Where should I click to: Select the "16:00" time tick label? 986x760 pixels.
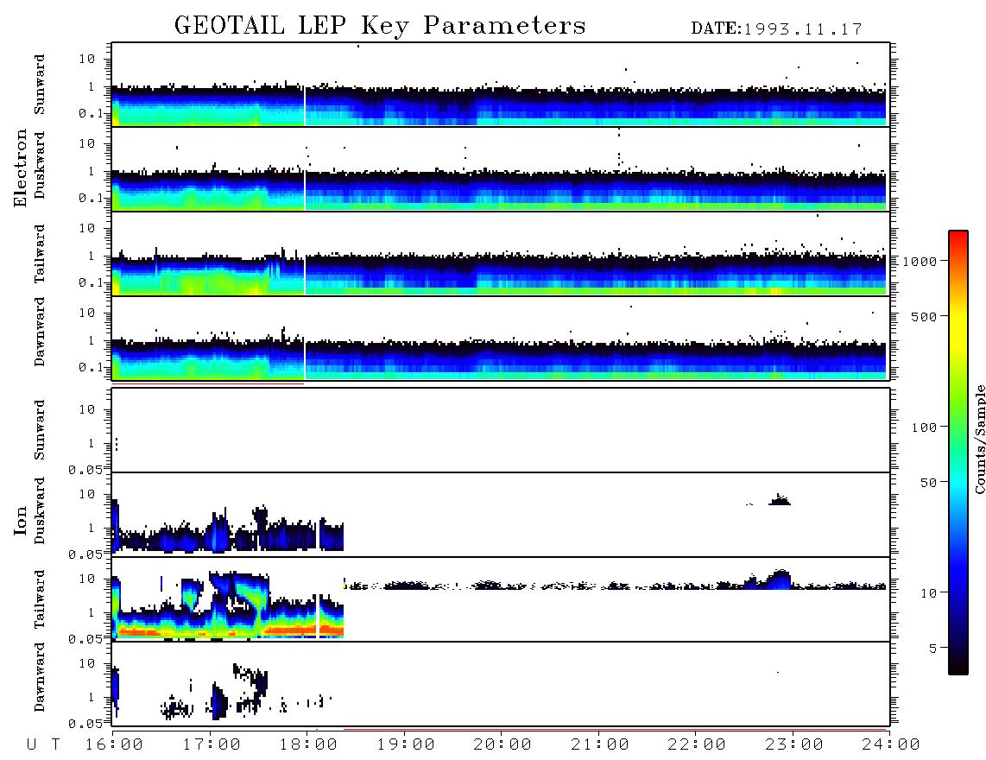pyautogui.click(x=114, y=745)
